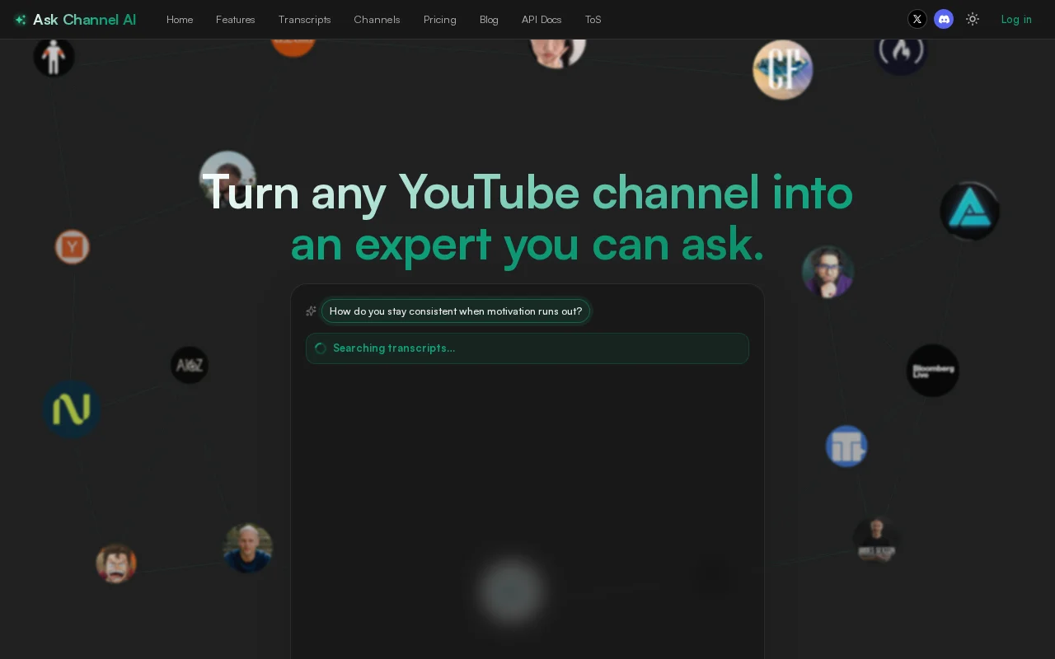The image size is (1055, 659).
Task: Click the Ask Channel AI sparkle logo icon
Action: tap(21, 20)
